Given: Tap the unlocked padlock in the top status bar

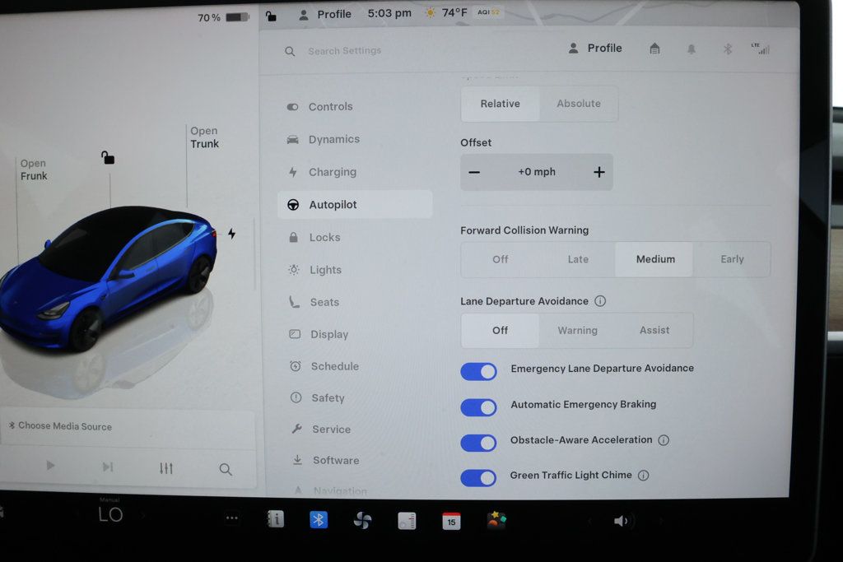Looking at the screenshot, I should tap(271, 16).
